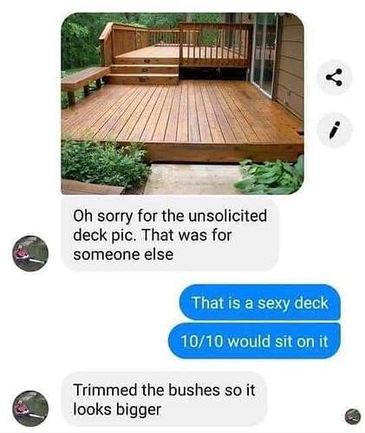Image resolution: width=365 pixels, height=433 pixels.
Task: Select the "Trimmed the bushes" message bubble
Action: tap(164, 399)
